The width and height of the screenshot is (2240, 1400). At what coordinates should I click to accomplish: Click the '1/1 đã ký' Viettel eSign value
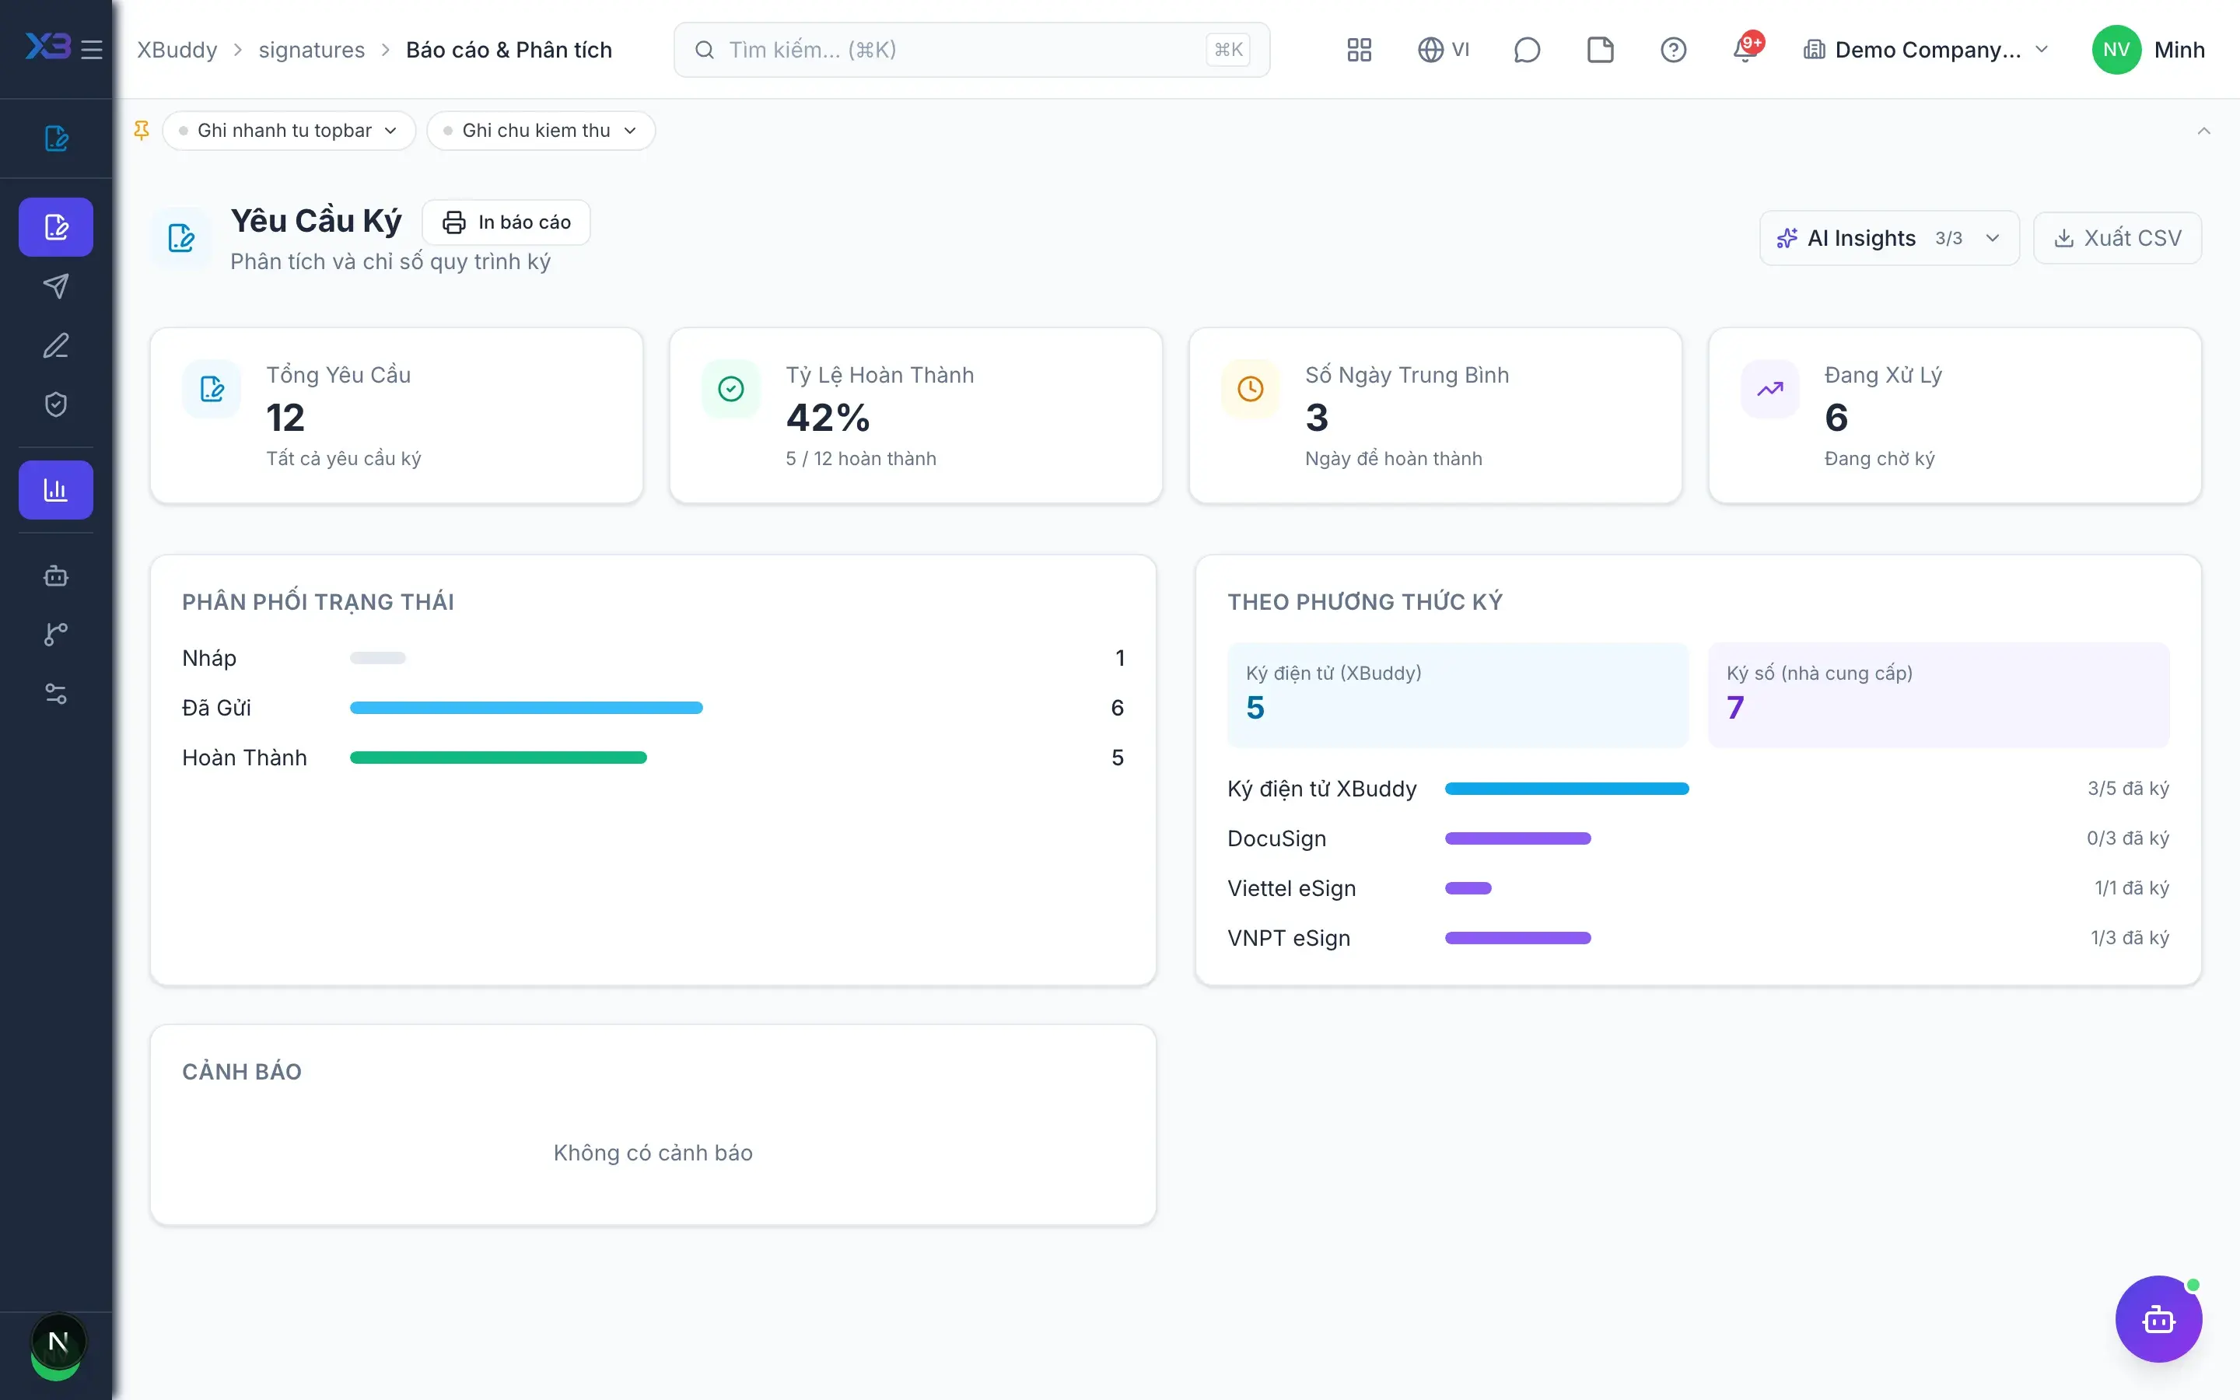2131,888
